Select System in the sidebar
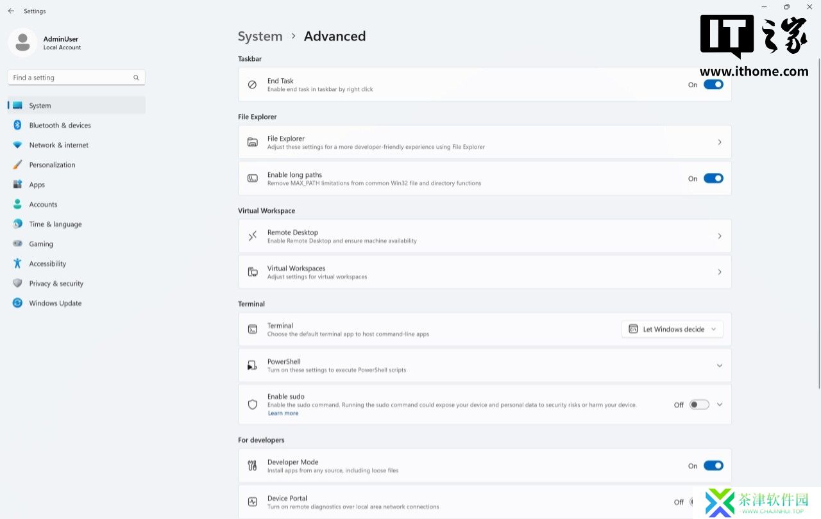 click(77, 106)
